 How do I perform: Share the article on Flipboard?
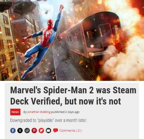point(41,130)
